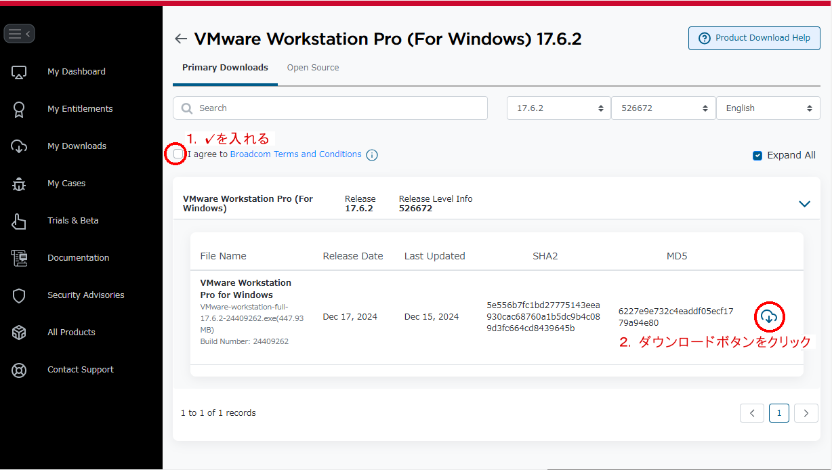
Task: Select page 1 in the pagination
Action: (x=779, y=413)
